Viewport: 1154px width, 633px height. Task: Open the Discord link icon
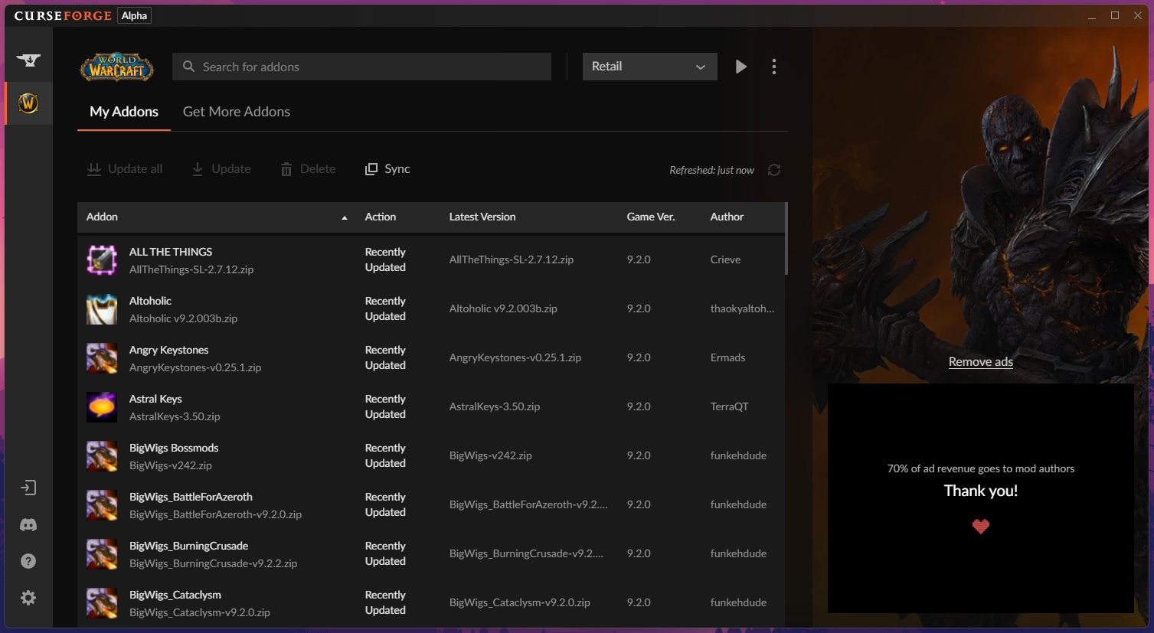[x=28, y=525]
